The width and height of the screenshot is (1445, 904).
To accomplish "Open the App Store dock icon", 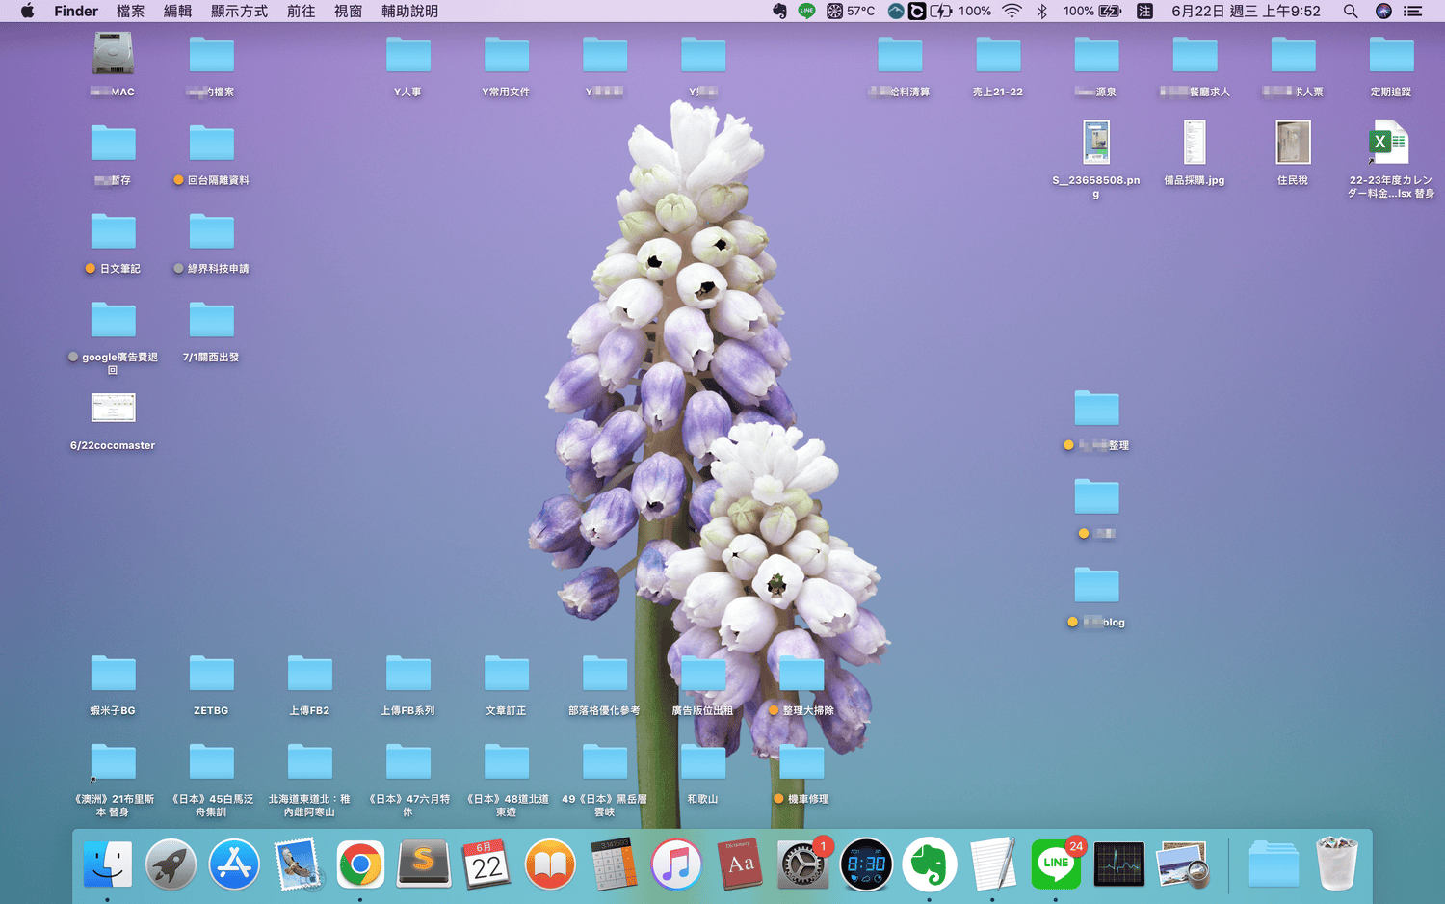I will pyautogui.click(x=234, y=864).
